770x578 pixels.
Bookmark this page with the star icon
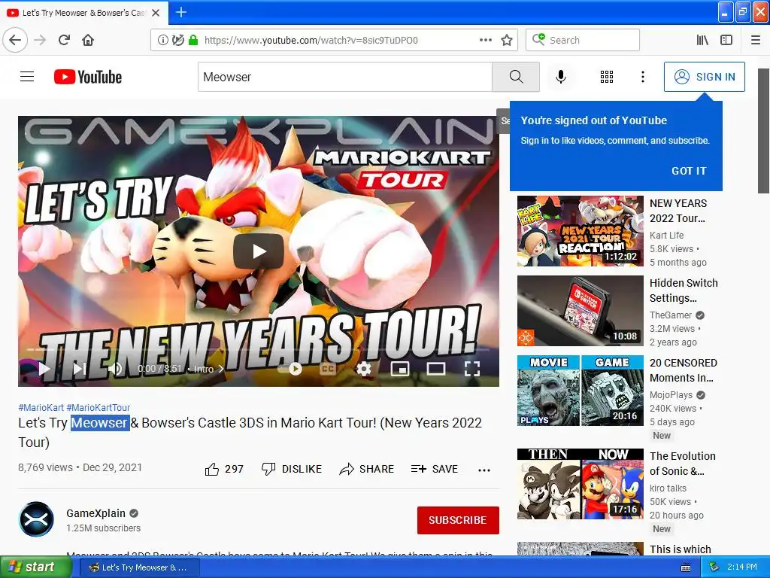(507, 40)
